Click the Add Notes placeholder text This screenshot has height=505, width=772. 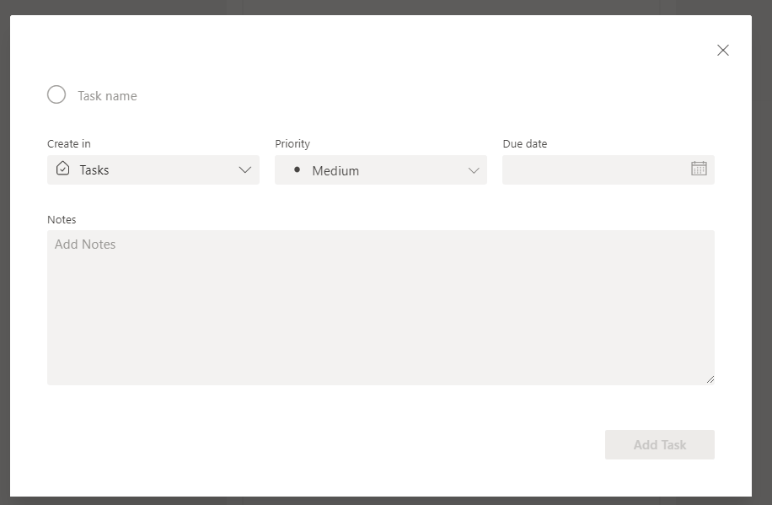[x=85, y=244]
